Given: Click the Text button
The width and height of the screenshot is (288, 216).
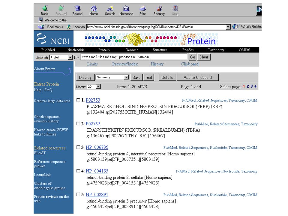Looking at the screenshot, I should (x=148, y=77).
